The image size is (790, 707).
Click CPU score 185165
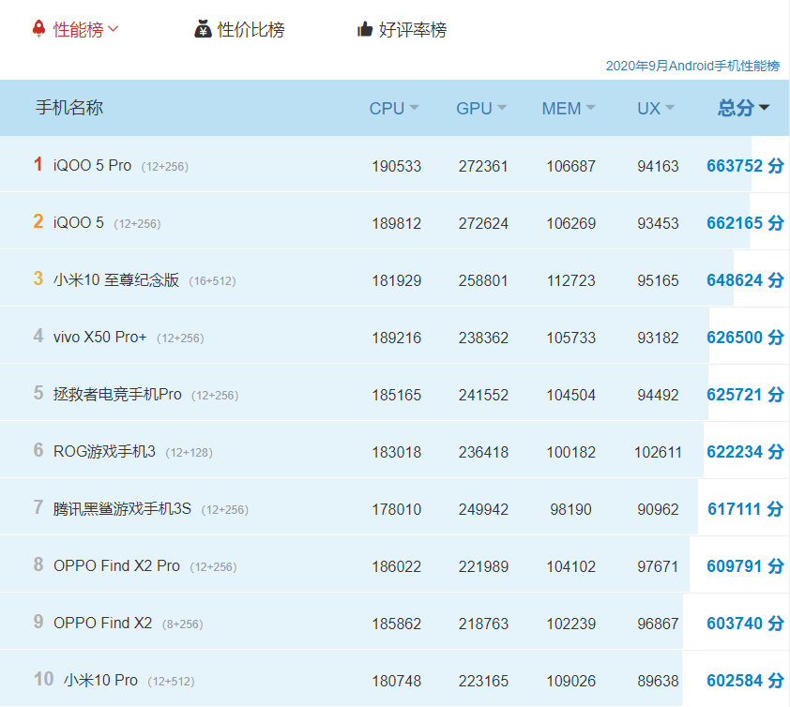coord(396,395)
